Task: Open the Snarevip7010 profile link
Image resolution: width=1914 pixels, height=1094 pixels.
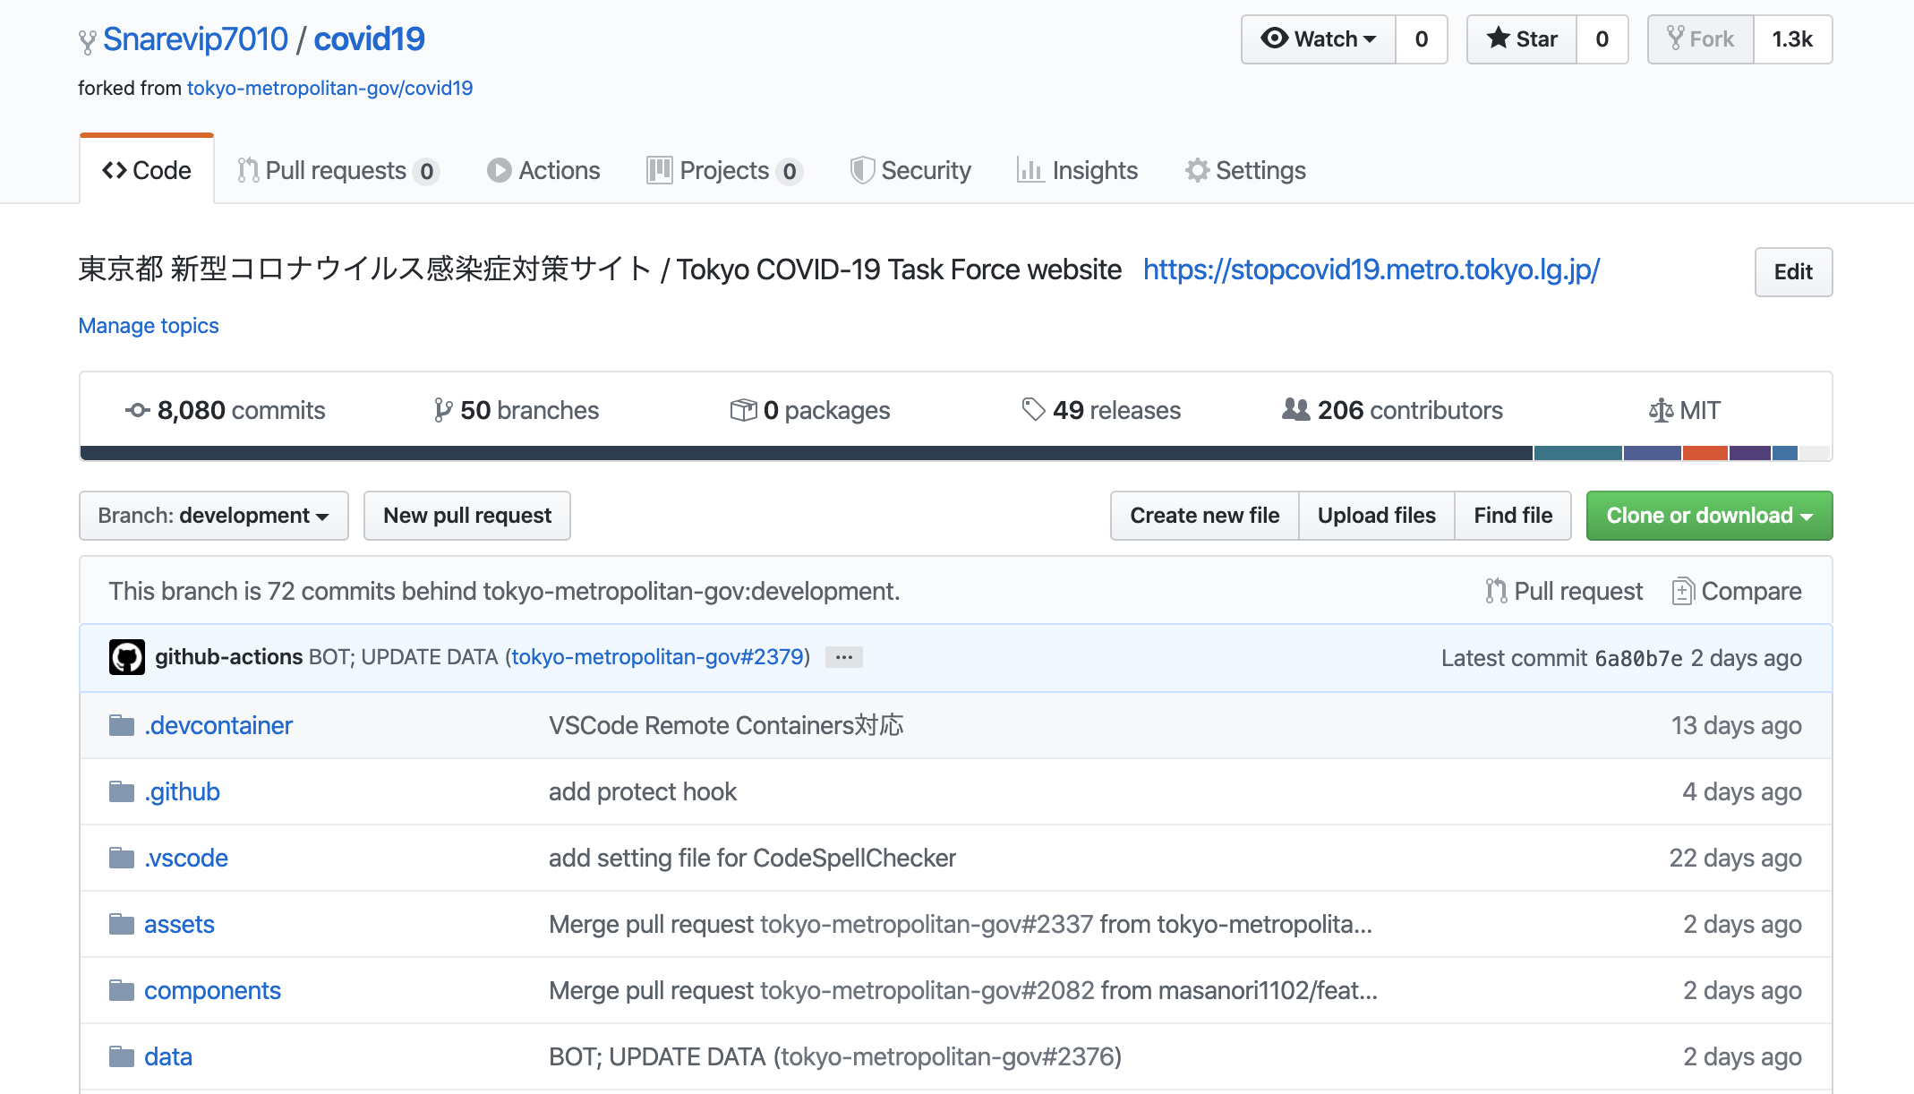Action: point(195,39)
